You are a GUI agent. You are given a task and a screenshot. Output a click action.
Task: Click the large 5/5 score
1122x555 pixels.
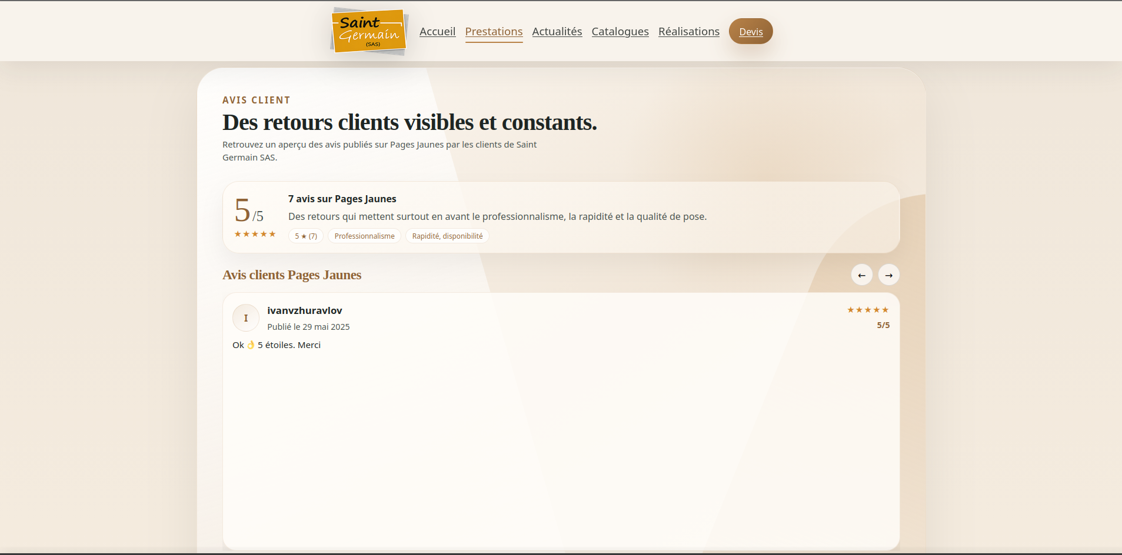point(249,210)
